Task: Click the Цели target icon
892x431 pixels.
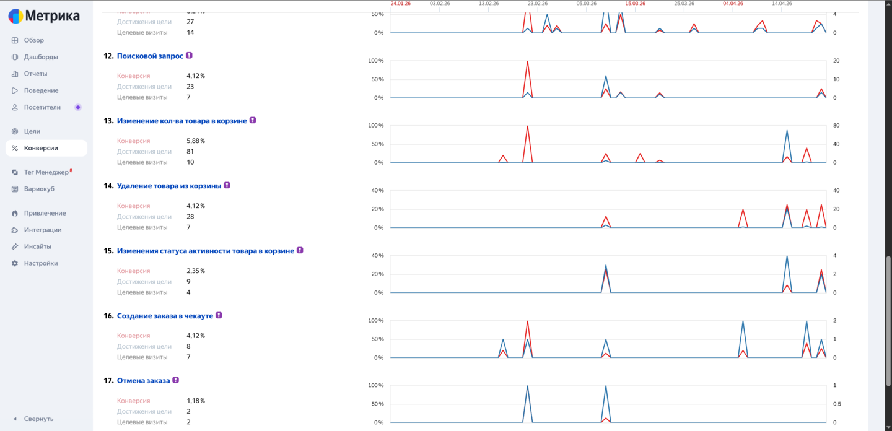Action: (x=15, y=131)
